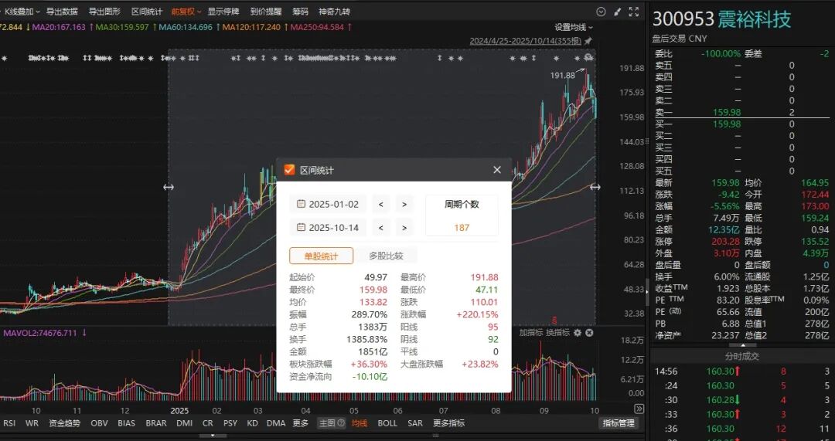Viewport: 835px width, 441px height.
Task: Toggle BOLL main chart indicator
Action: click(x=387, y=423)
